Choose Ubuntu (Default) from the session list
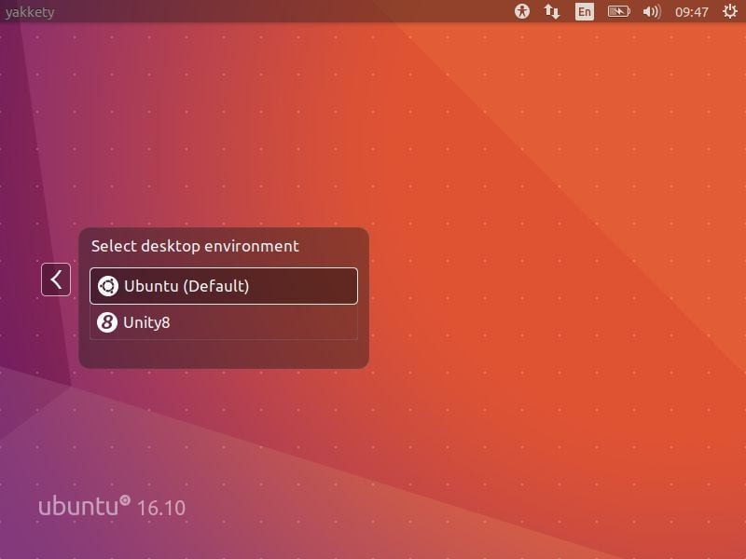Viewport: 746px width, 559px height. click(223, 286)
